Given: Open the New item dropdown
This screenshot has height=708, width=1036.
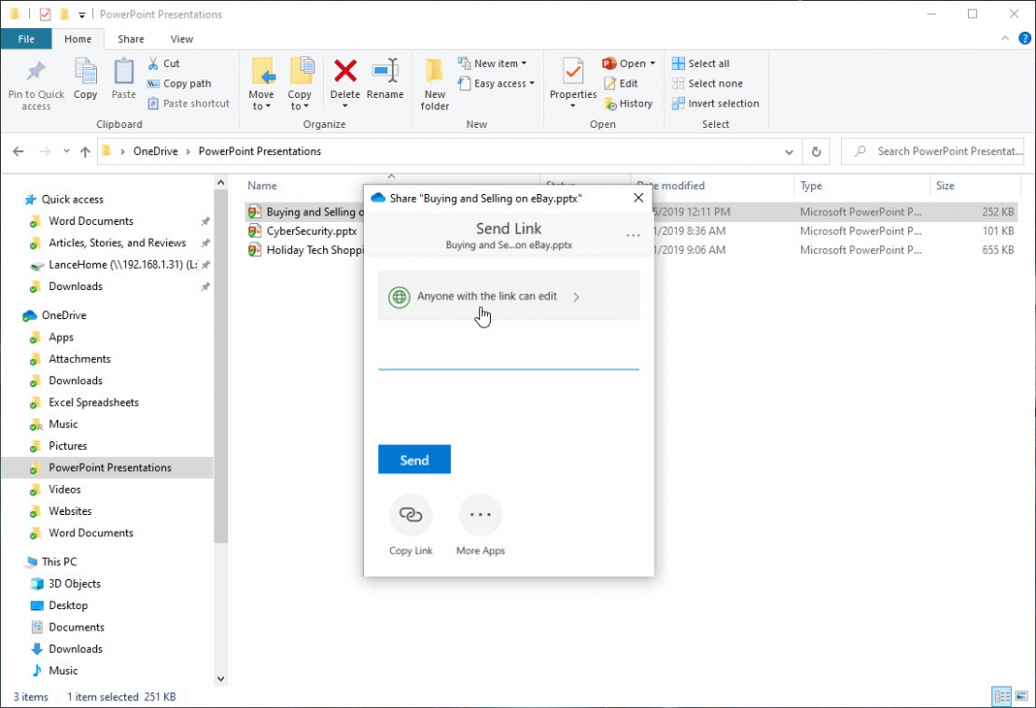Looking at the screenshot, I should coord(495,62).
